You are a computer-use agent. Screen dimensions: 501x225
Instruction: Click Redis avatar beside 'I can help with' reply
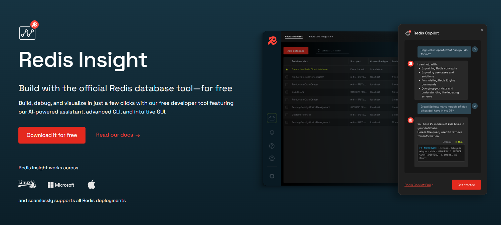pos(411,63)
